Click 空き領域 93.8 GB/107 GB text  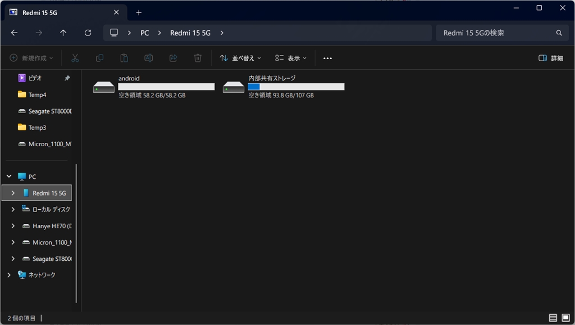pyautogui.click(x=281, y=95)
